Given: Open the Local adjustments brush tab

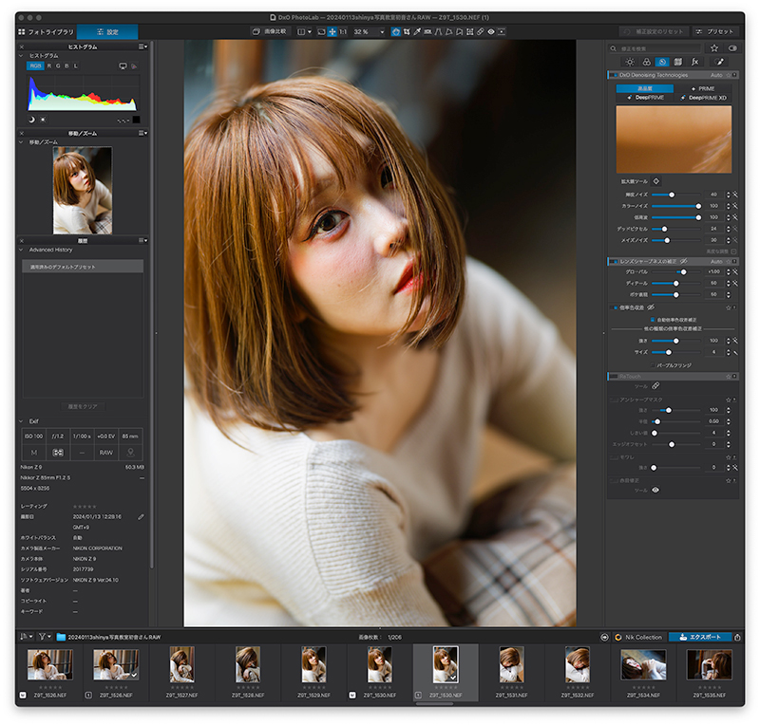Looking at the screenshot, I should click(719, 61).
